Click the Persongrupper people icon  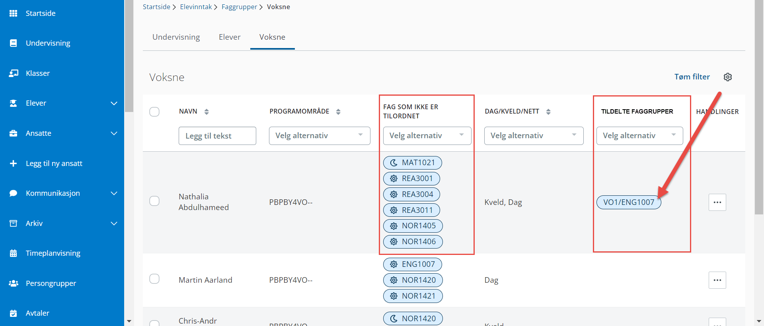click(13, 284)
